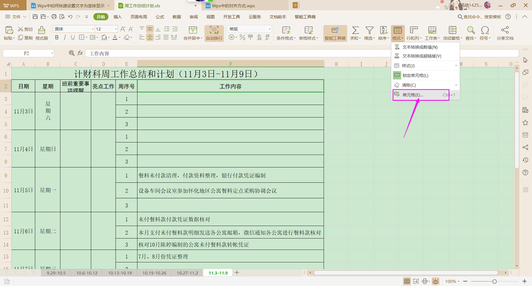
Task: Toggle Underline formatting
Action: (73, 38)
